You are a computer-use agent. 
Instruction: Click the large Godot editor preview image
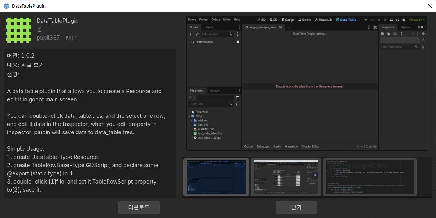pos(307,83)
